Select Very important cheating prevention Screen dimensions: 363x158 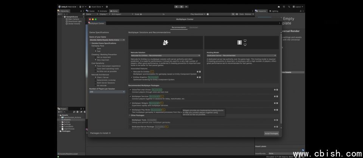coord(96,60)
